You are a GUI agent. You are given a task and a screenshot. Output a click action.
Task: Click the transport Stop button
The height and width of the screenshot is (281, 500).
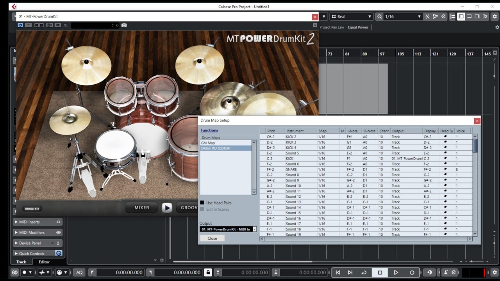coord(380,272)
